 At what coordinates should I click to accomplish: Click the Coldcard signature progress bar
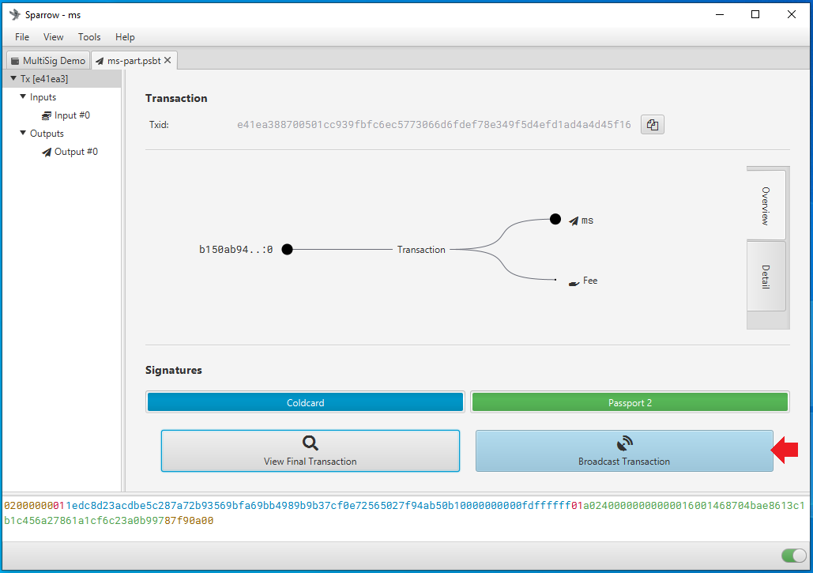[x=306, y=402]
